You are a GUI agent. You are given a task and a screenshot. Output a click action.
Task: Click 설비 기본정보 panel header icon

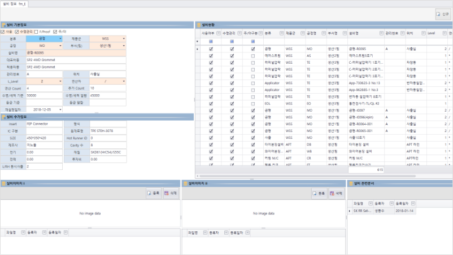pos(4,25)
